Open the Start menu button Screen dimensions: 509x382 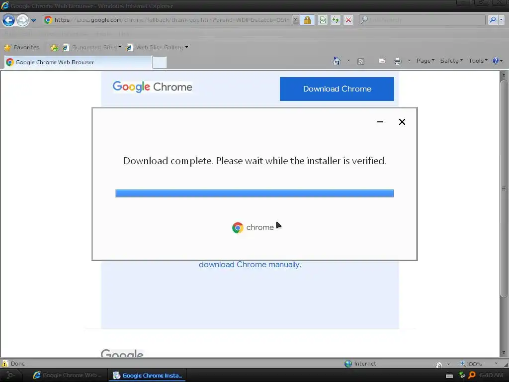coord(10,375)
